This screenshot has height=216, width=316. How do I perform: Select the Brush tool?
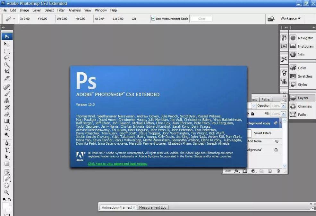[7, 94]
